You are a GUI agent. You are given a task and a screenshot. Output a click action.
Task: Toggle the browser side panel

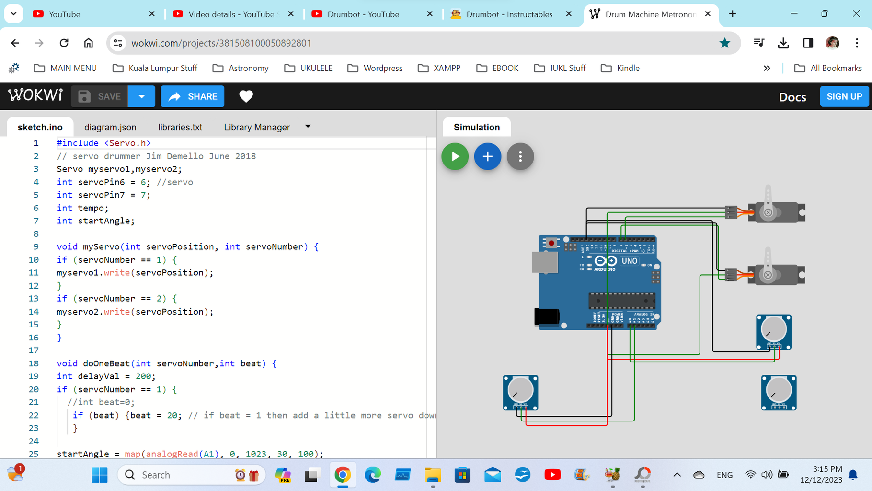coord(808,43)
